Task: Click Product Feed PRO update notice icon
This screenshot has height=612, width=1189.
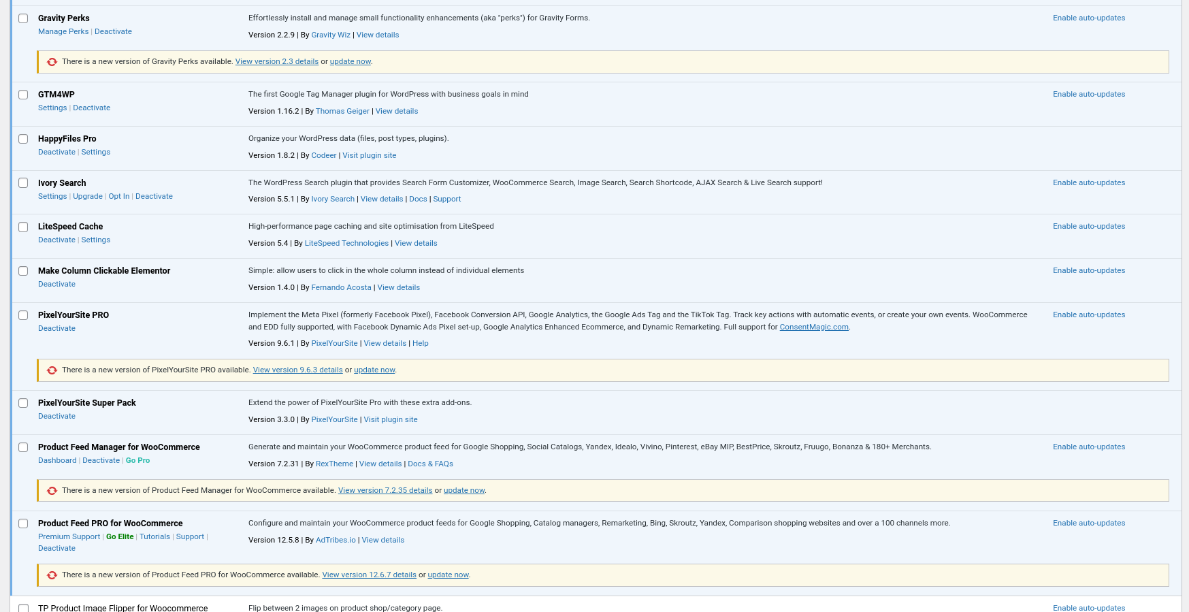Action: pyautogui.click(x=52, y=575)
